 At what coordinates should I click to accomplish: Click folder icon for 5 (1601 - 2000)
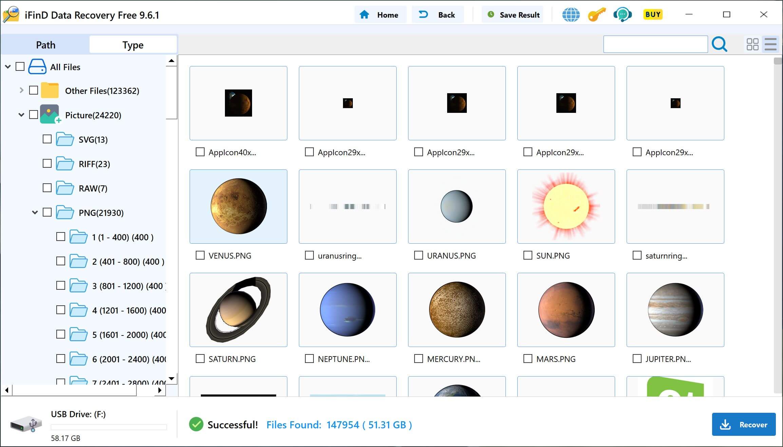pyautogui.click(x=78, y=334)
